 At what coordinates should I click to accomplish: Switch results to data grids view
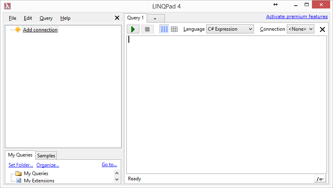(174, 29)
